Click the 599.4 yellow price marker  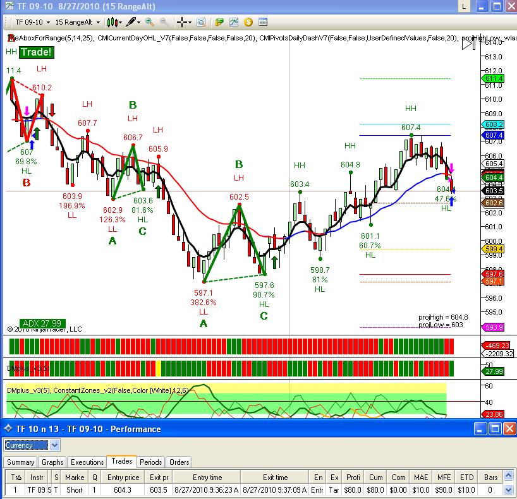pos(493,249)
